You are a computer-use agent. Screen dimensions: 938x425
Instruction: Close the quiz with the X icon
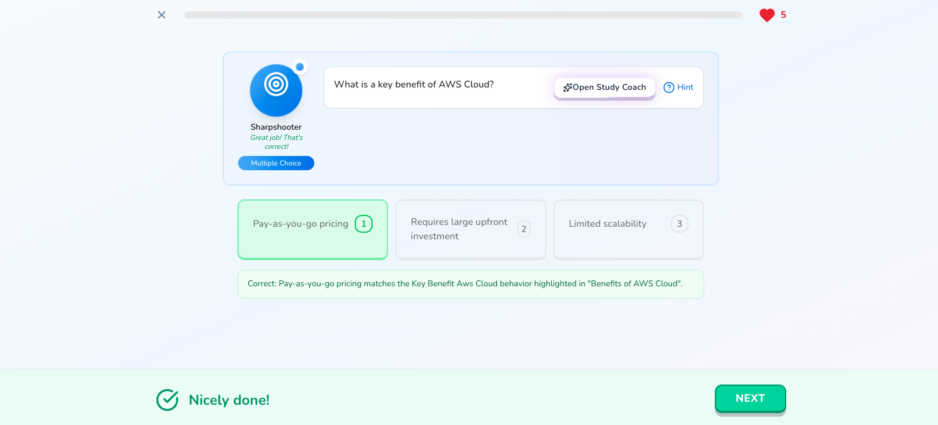click(161, 15)
